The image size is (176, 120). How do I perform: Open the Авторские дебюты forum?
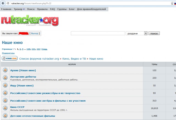tap(23, 77)
